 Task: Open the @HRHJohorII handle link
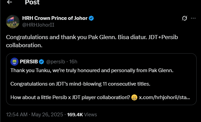pos(38,25)
